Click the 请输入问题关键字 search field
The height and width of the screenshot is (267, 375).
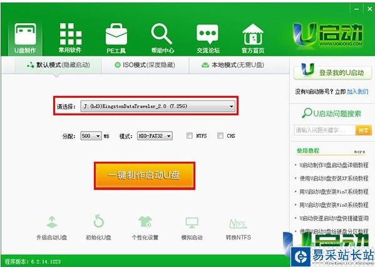325,130
